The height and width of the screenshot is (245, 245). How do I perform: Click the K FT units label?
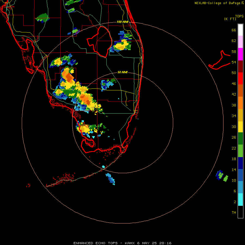point(230,19)
